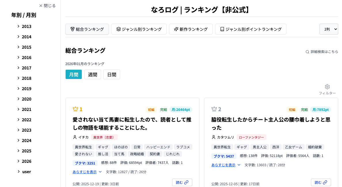The image size is (342, 187).
Task: Click the 異世界〔恋愛〕 genre tag
Action: [x=104, y=137]
